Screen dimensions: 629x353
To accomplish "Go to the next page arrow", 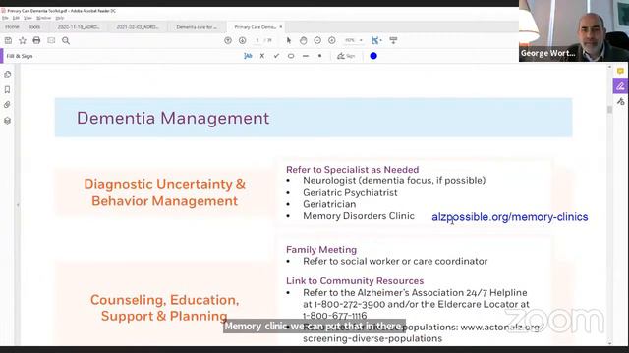I will pos(243,40).
